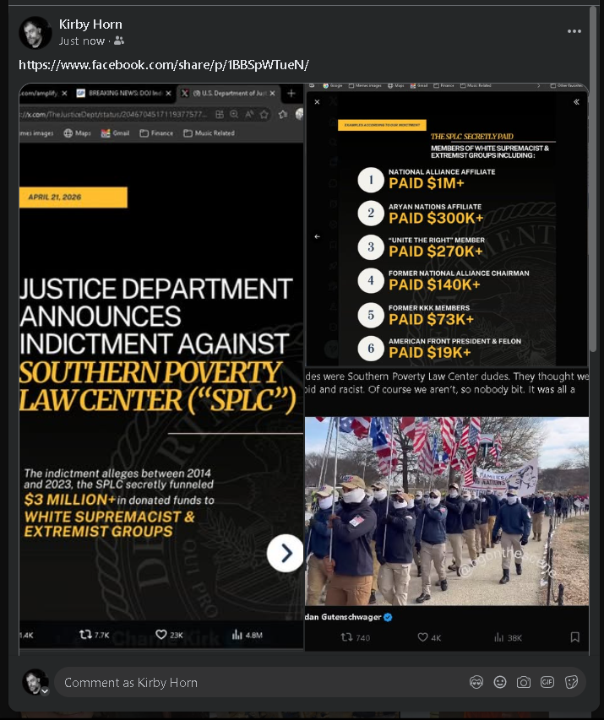Click the 'APRIL 21, 2026' date banner
604x720 pixels.
(73, 198)
